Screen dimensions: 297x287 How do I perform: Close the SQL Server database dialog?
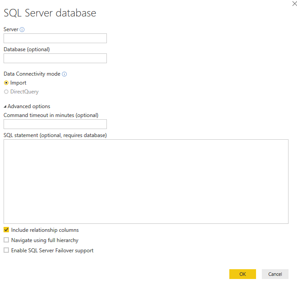point(294,4)
